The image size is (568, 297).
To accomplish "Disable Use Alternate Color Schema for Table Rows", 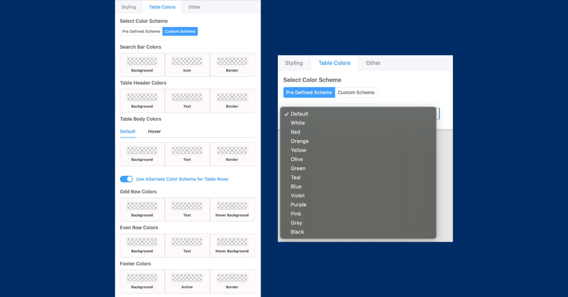I will [x=126, y=179].
